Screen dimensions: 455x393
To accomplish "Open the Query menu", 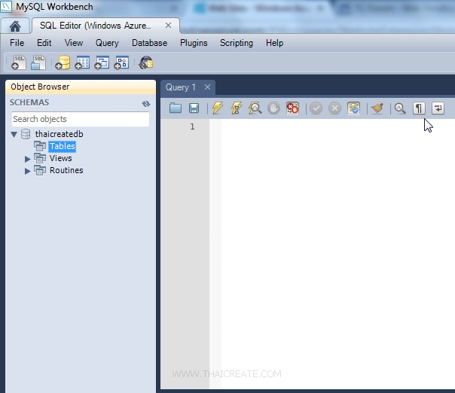I will coord(107,43).
